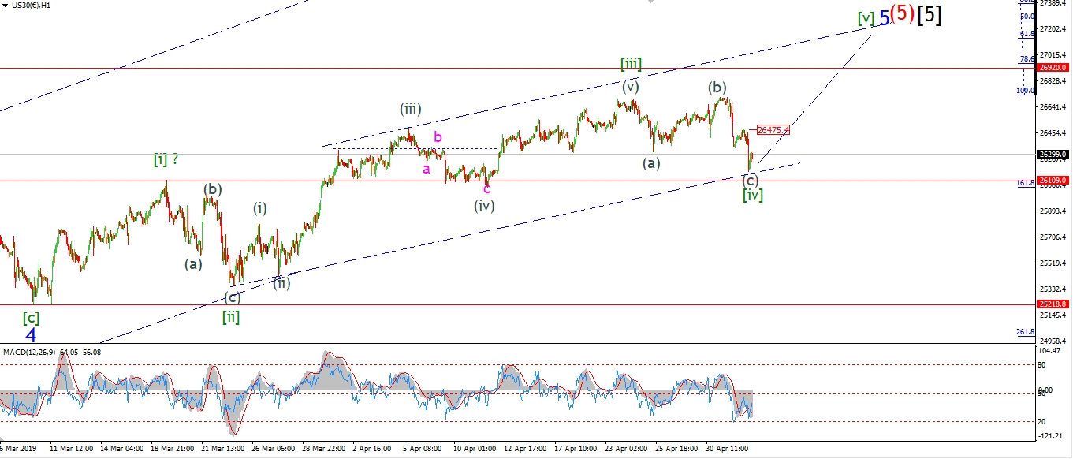Select the pink b wave label
The image size is (1073, 459).
[438, 136]
